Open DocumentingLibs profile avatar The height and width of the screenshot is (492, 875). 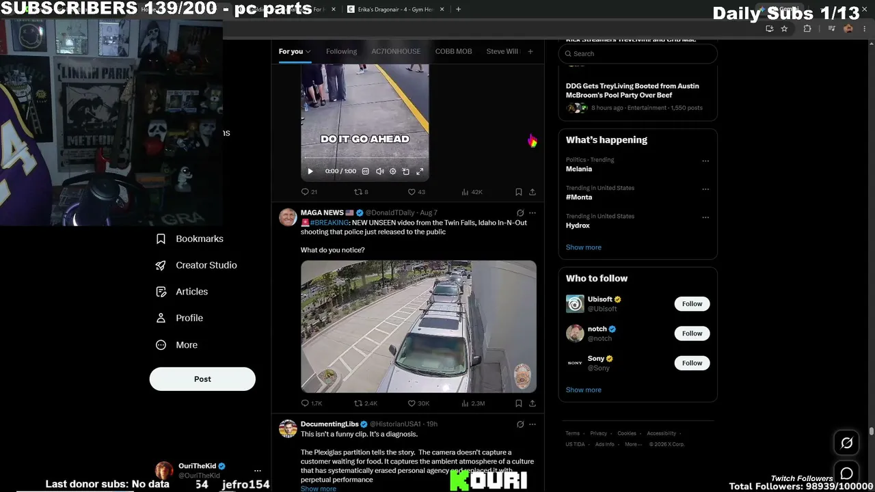pos(288,428)
